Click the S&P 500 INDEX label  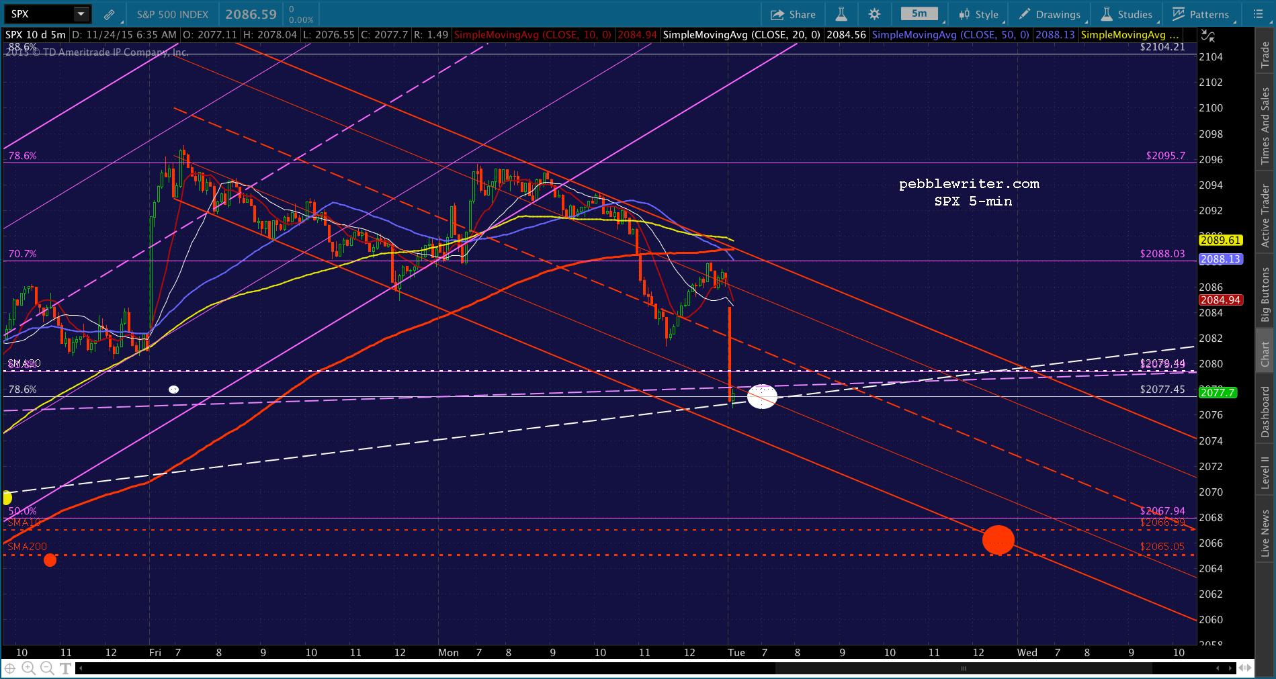pyautogui.click(x=173, y=14)
